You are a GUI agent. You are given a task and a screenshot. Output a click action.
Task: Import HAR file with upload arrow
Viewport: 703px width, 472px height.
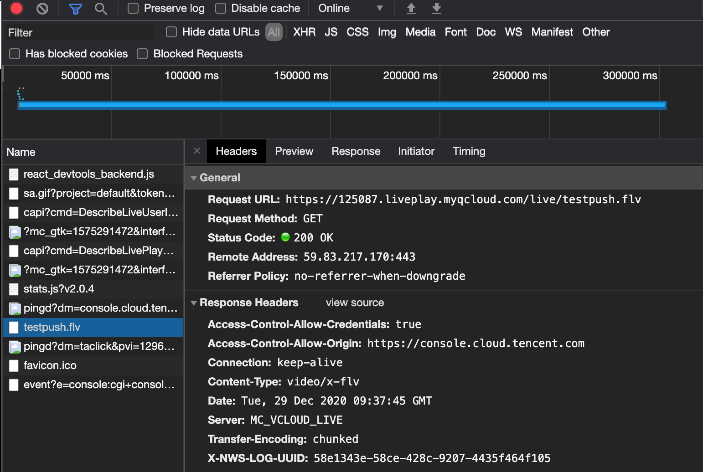411,8
